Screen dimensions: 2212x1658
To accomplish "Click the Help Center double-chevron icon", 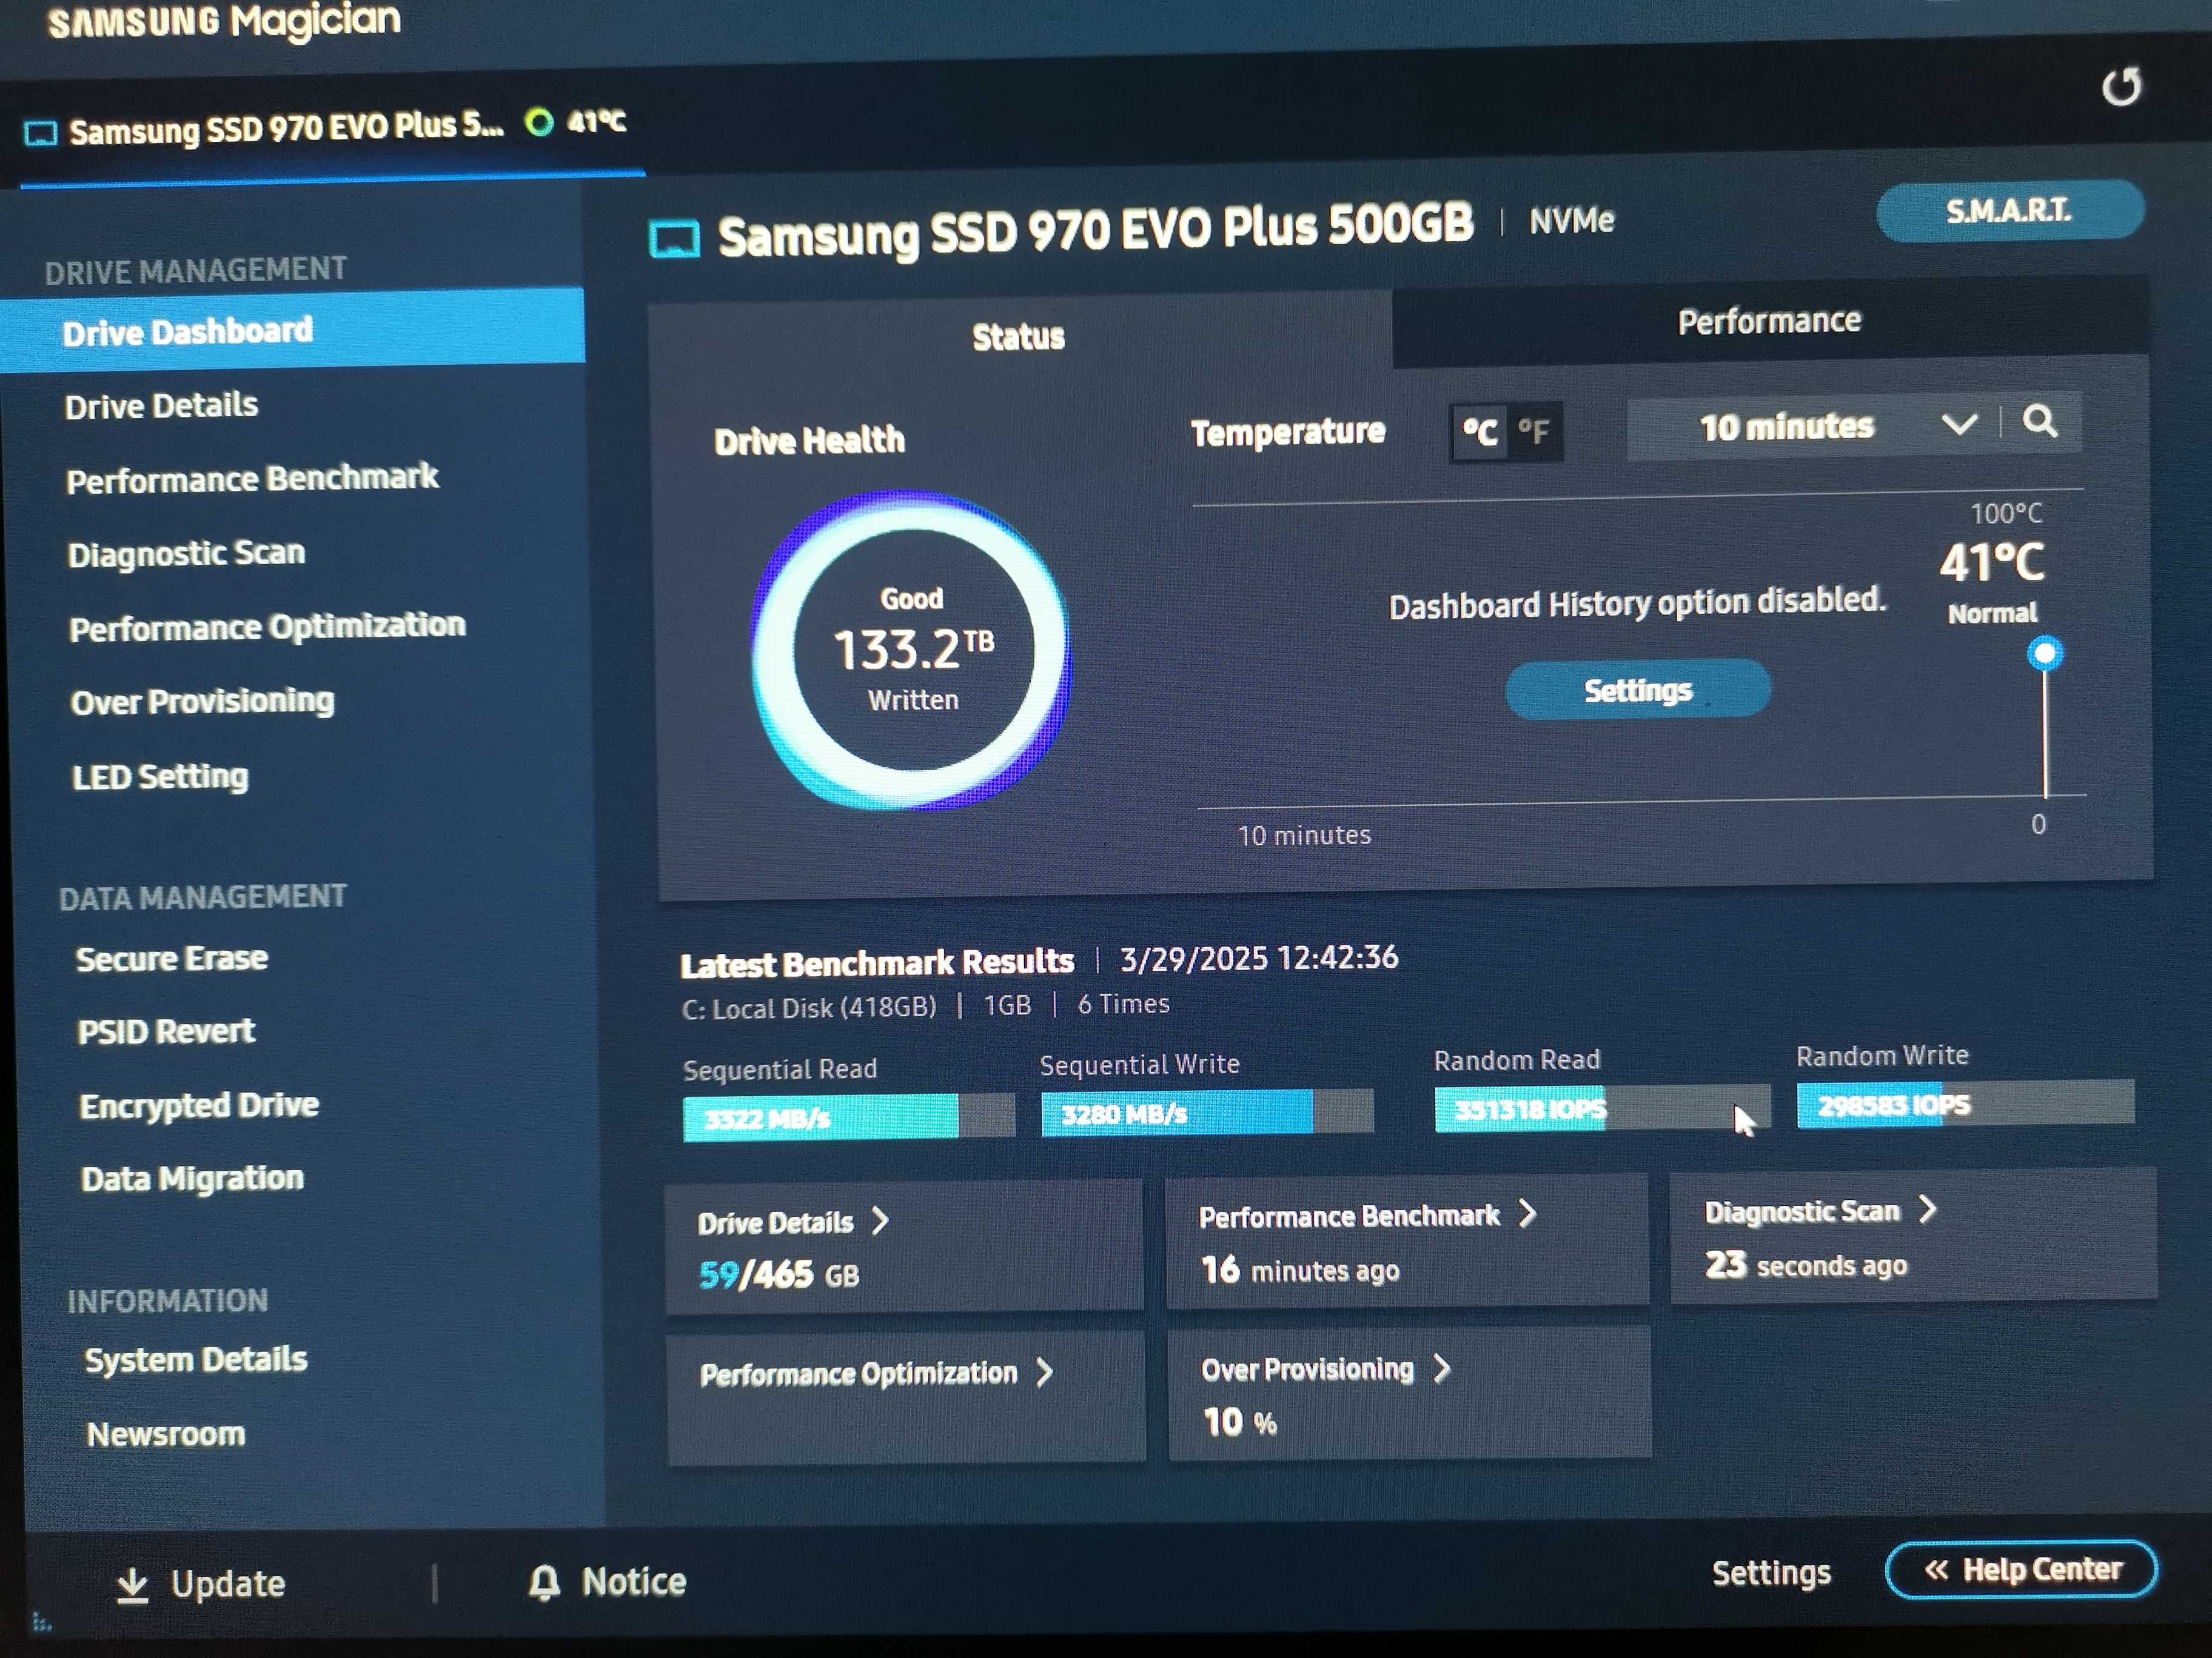I will (x=1937, y=1570).
